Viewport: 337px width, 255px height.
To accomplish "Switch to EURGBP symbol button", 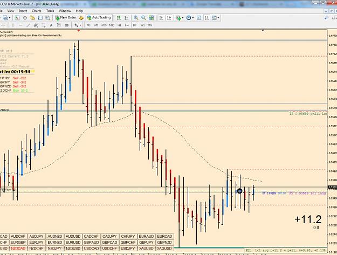I will 18,242.
